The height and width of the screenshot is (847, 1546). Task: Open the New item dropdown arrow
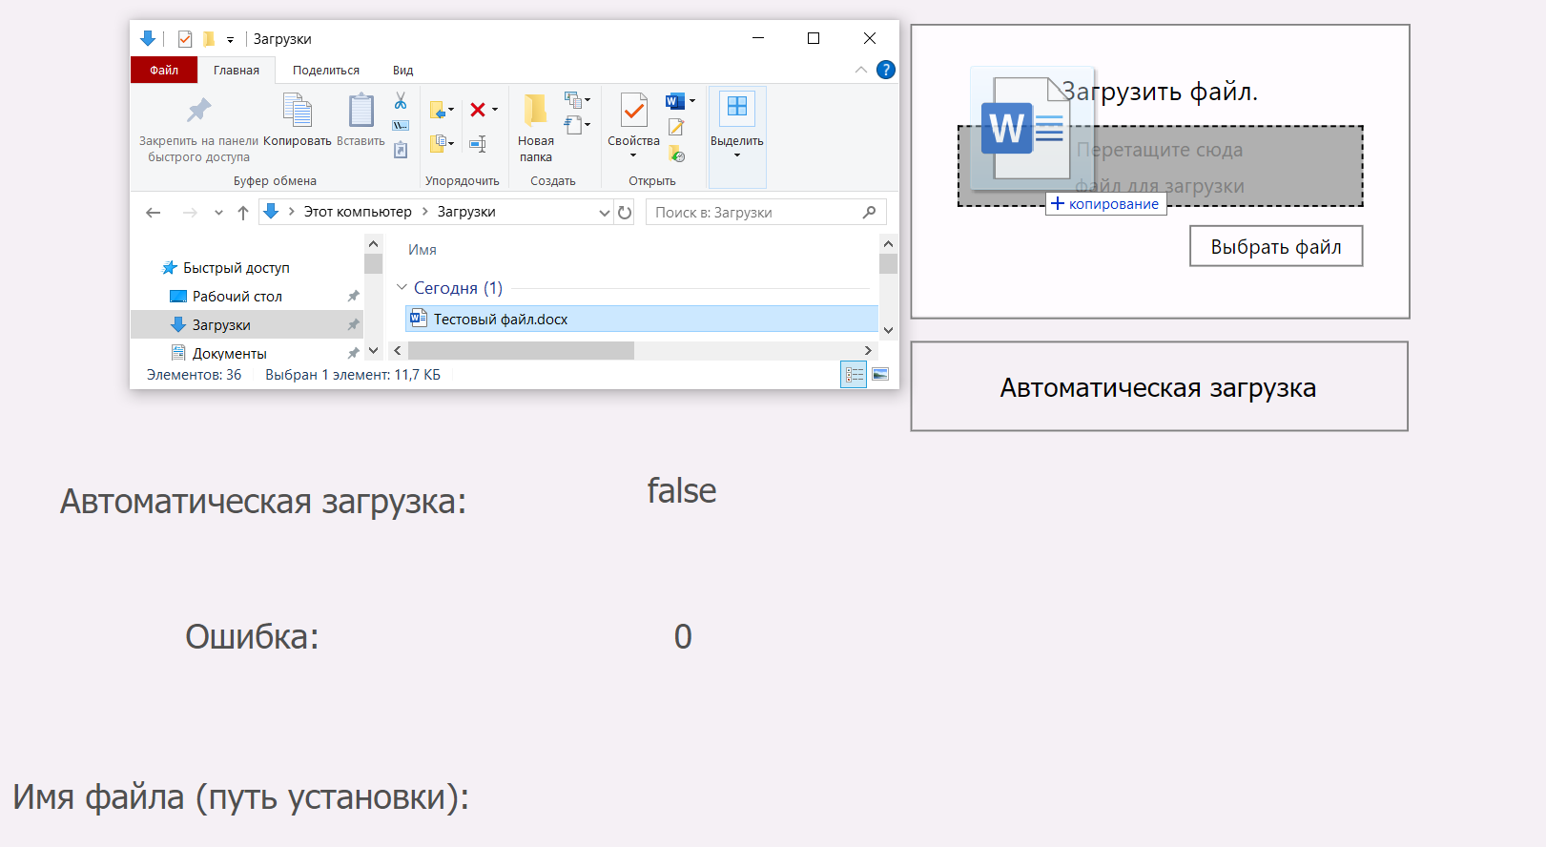coord(587,100)
